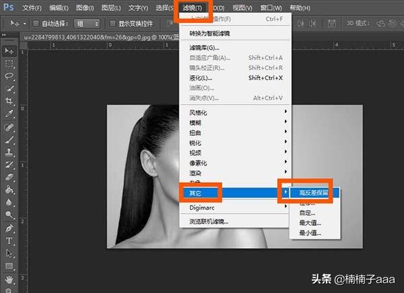The width and height of the screenshot is (404, 293).
Task: Click 浏览联机滤镜... entry
Action: [x=208, y=221]
